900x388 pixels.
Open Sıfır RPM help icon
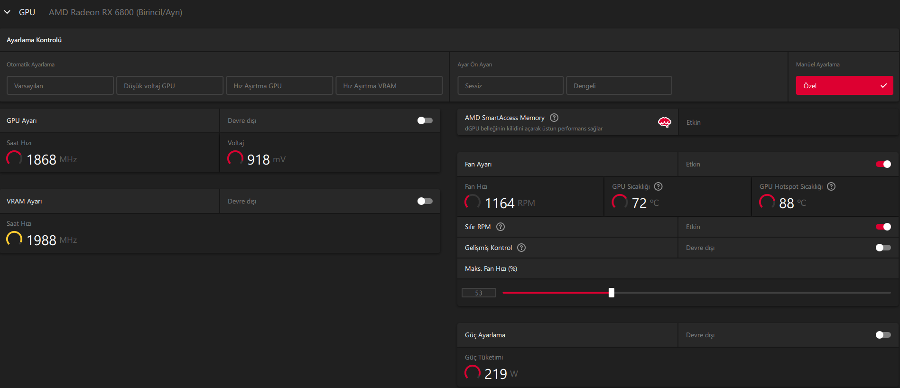click(x=501, y=227)
